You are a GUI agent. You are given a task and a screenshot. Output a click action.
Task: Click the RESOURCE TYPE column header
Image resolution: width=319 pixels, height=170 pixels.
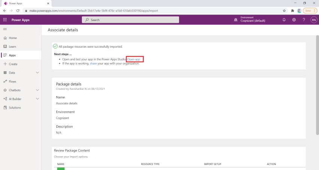tap(150, 164)
